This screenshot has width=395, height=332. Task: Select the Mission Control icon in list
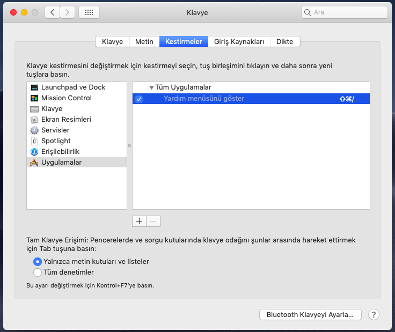click(34, 98)
